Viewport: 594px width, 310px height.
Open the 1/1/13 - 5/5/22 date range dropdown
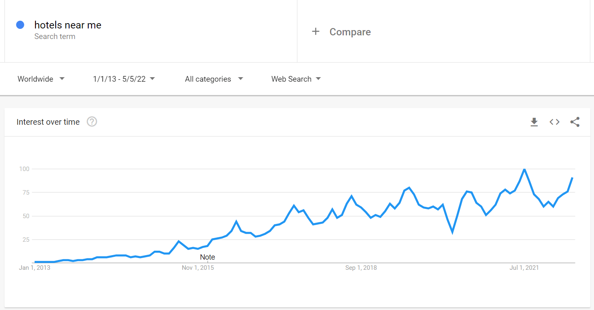click(x=124, y=79)
